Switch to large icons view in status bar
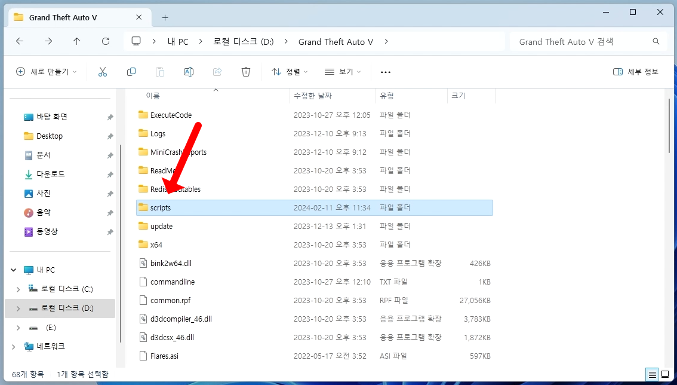 665,374
